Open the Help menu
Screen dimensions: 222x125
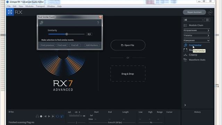pos(59,6)
